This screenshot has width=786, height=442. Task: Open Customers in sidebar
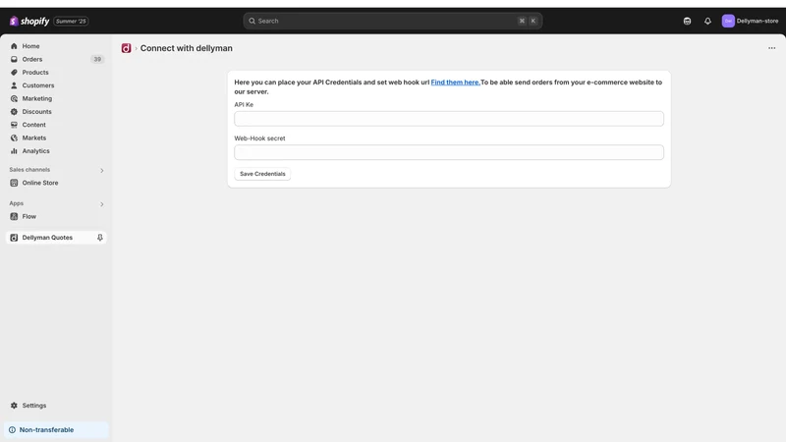56,85
